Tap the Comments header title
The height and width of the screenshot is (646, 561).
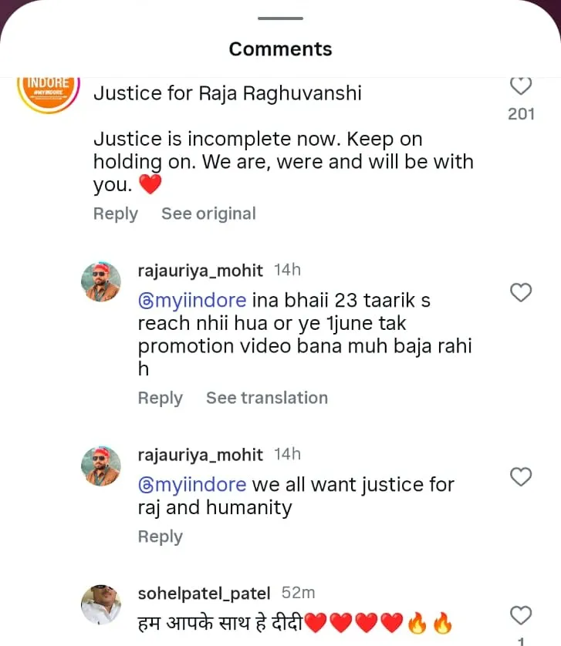(280, 49)
